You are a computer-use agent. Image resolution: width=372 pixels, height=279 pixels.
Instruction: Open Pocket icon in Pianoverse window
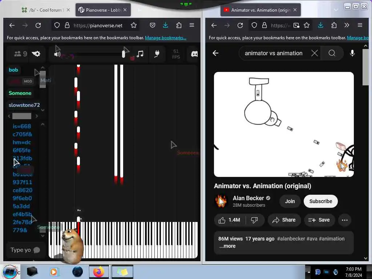tap(153, 25)
